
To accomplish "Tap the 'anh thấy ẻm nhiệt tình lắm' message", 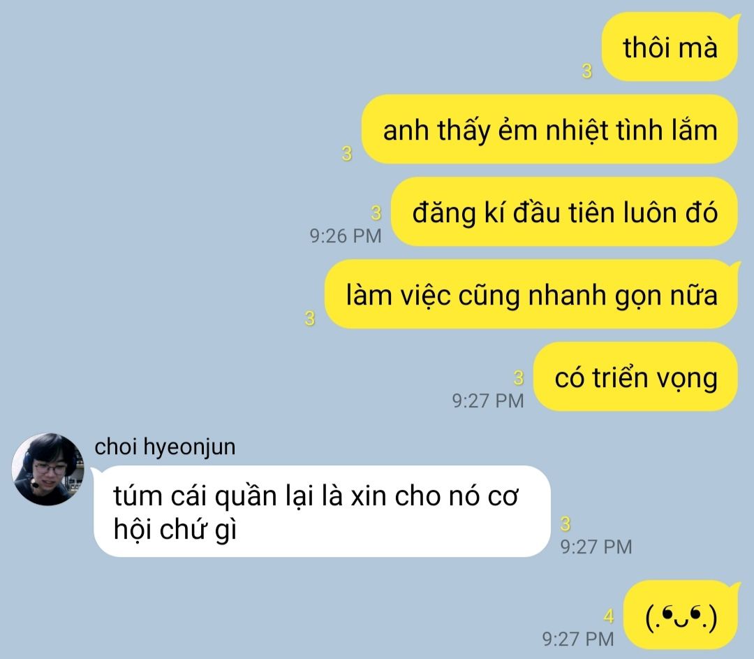I will coord(549,129).
